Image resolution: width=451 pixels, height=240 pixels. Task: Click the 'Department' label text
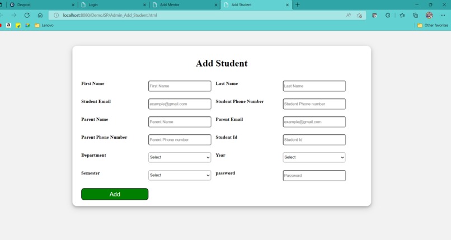pyautogui.click(x=93, y=155)
